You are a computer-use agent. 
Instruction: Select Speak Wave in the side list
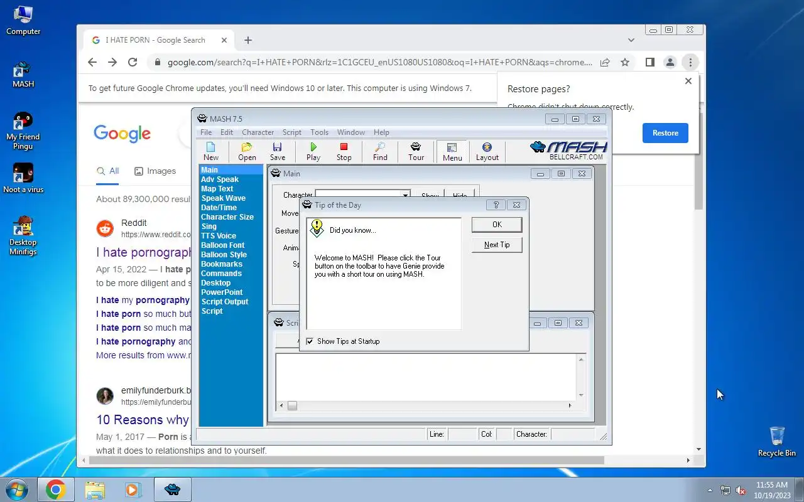click(x=224, y=198)
